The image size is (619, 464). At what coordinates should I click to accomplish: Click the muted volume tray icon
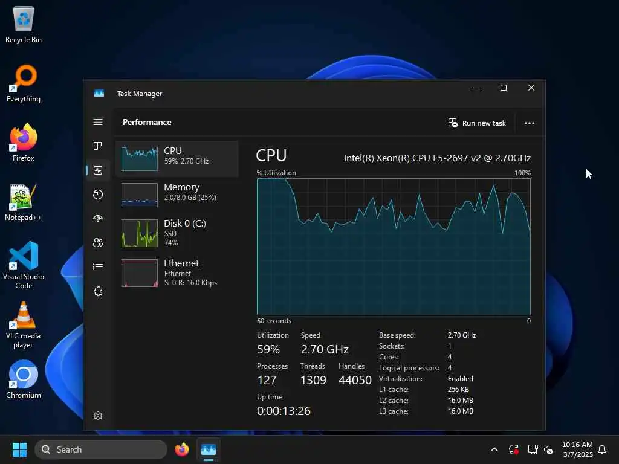(x=548, y=449)
